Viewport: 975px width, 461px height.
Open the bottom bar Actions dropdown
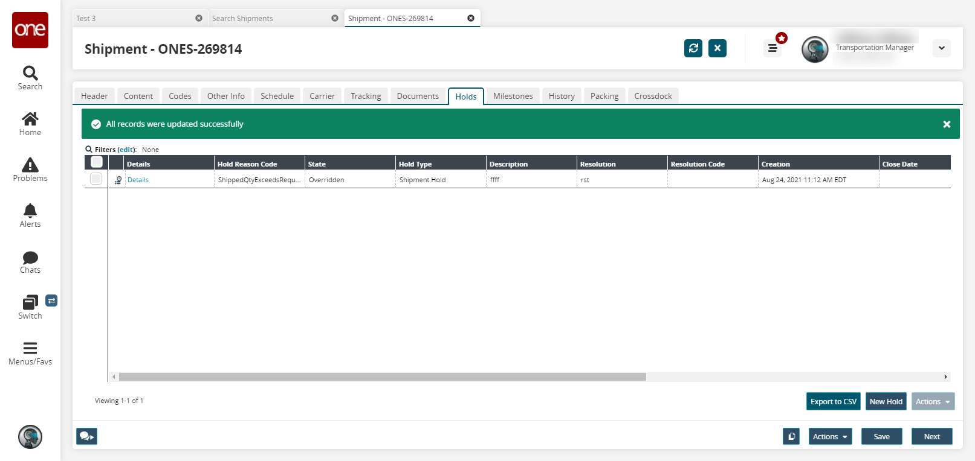click(830, 436)
